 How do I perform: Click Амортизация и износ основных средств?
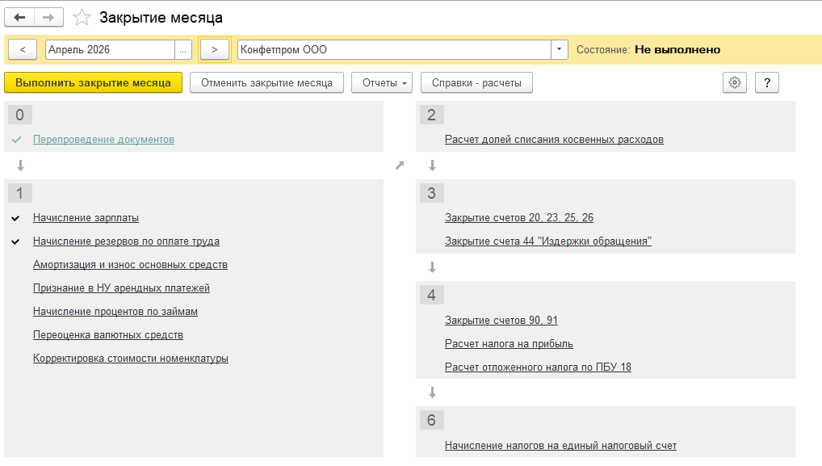[130, 265]
